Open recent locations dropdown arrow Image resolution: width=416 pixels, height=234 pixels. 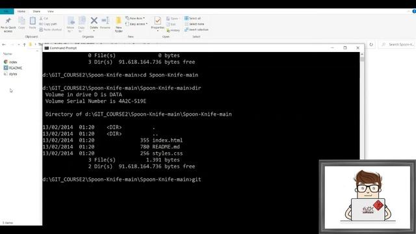click(18, 45)
